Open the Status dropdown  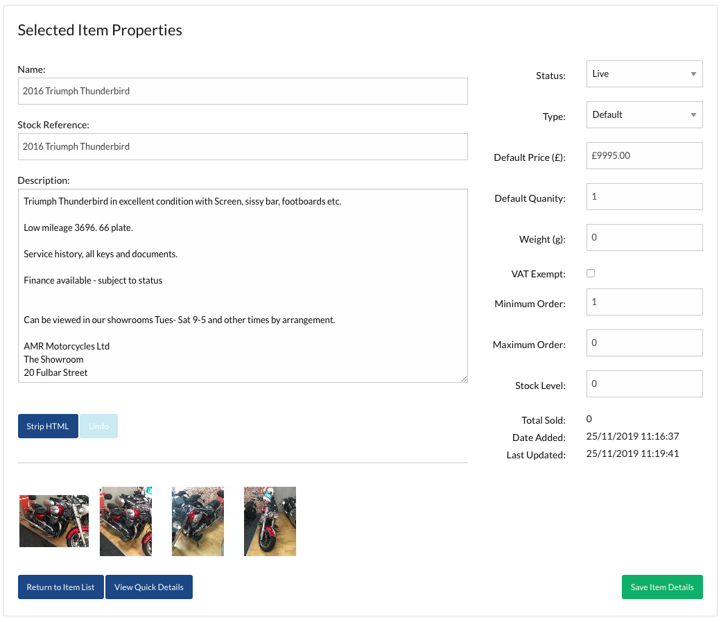[x=644, y=74]
